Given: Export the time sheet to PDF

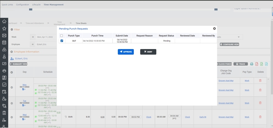Looking at the screenshot, I should coord(257,64).
